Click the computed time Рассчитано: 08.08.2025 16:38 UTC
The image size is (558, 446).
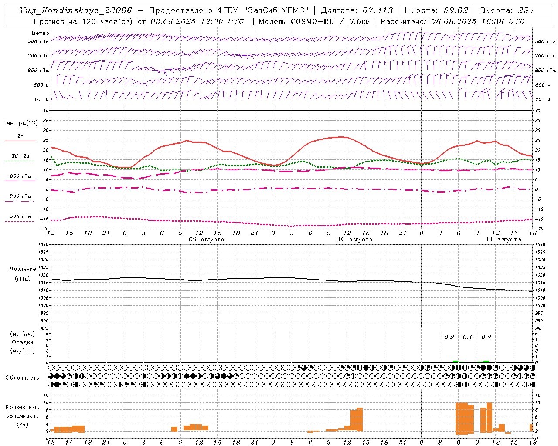453,21
